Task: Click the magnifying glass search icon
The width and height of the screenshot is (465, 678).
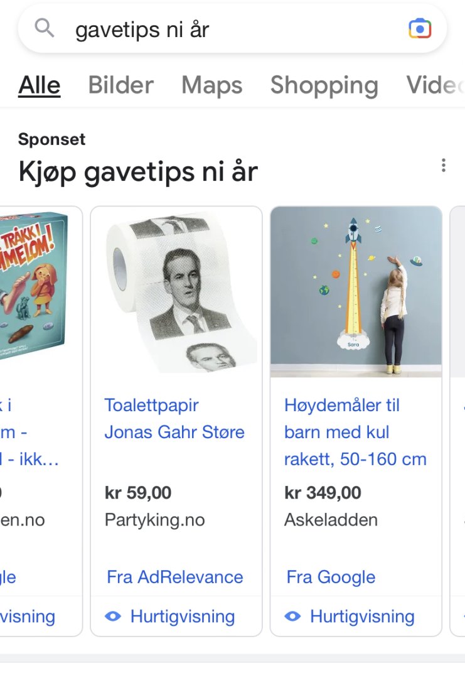Action: click(45, 28)
